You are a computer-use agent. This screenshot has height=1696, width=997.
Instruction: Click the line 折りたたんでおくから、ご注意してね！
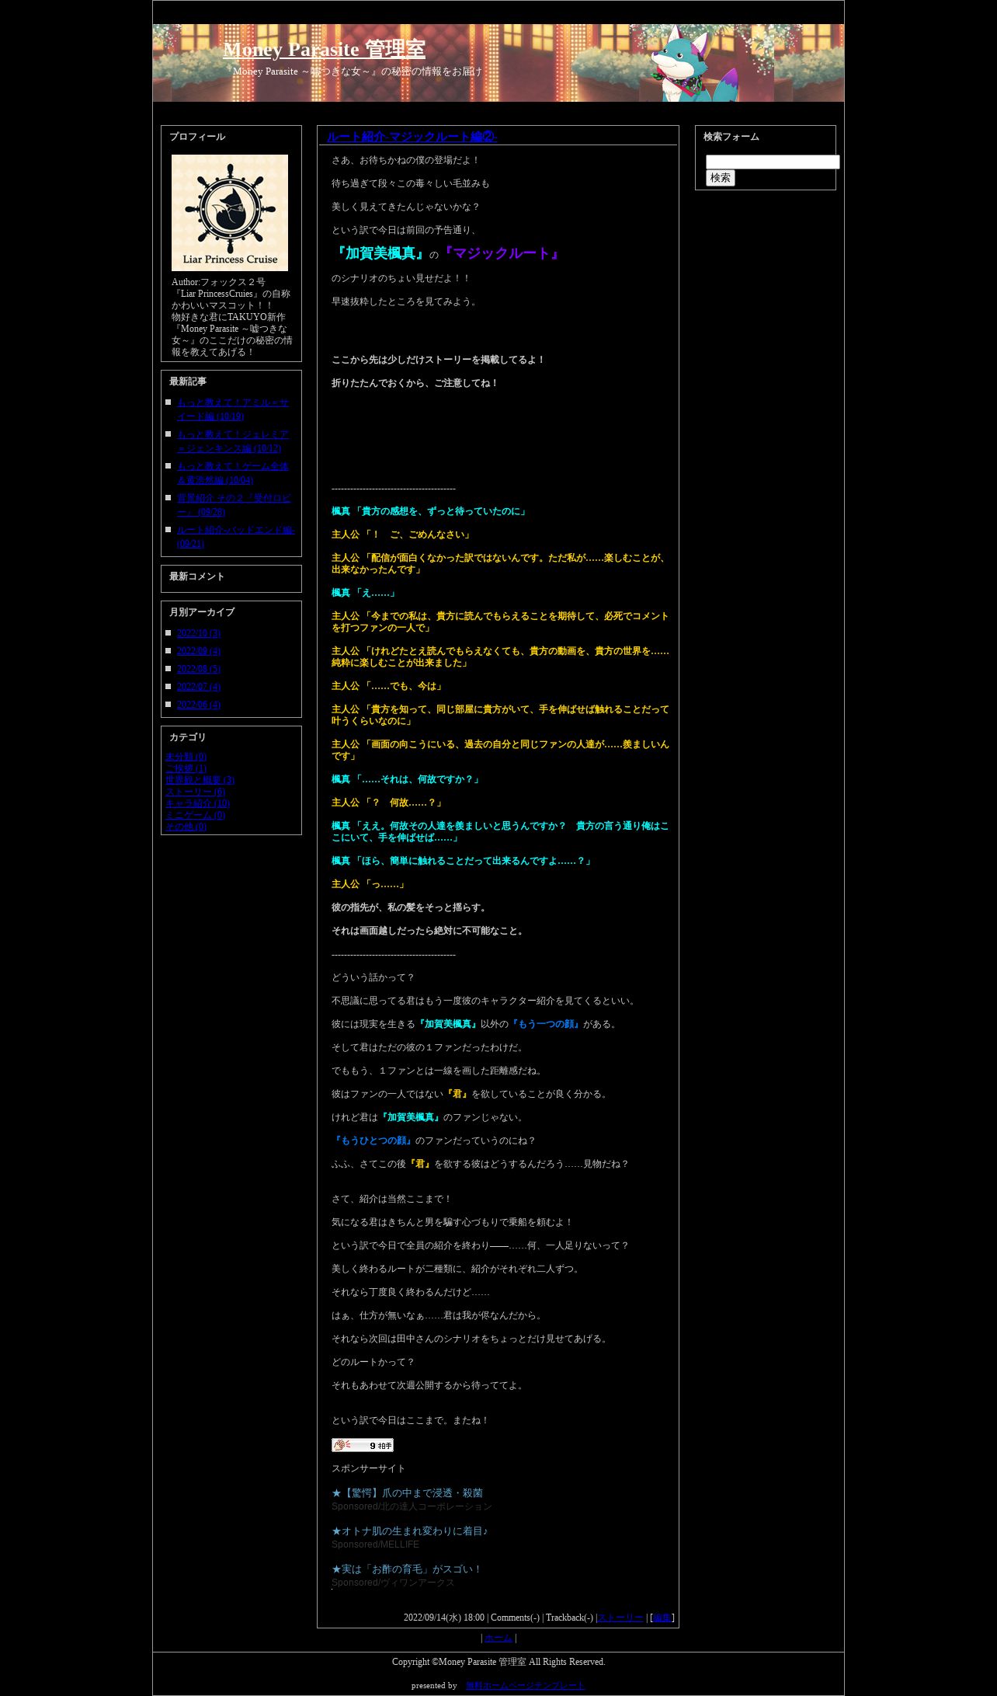pos(415,383)
